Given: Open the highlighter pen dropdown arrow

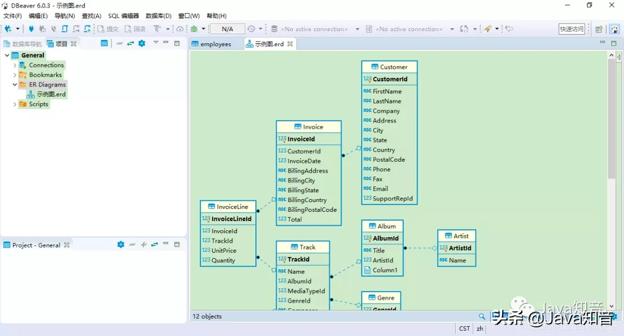Looking at the screenshot, I should (497, 29).
